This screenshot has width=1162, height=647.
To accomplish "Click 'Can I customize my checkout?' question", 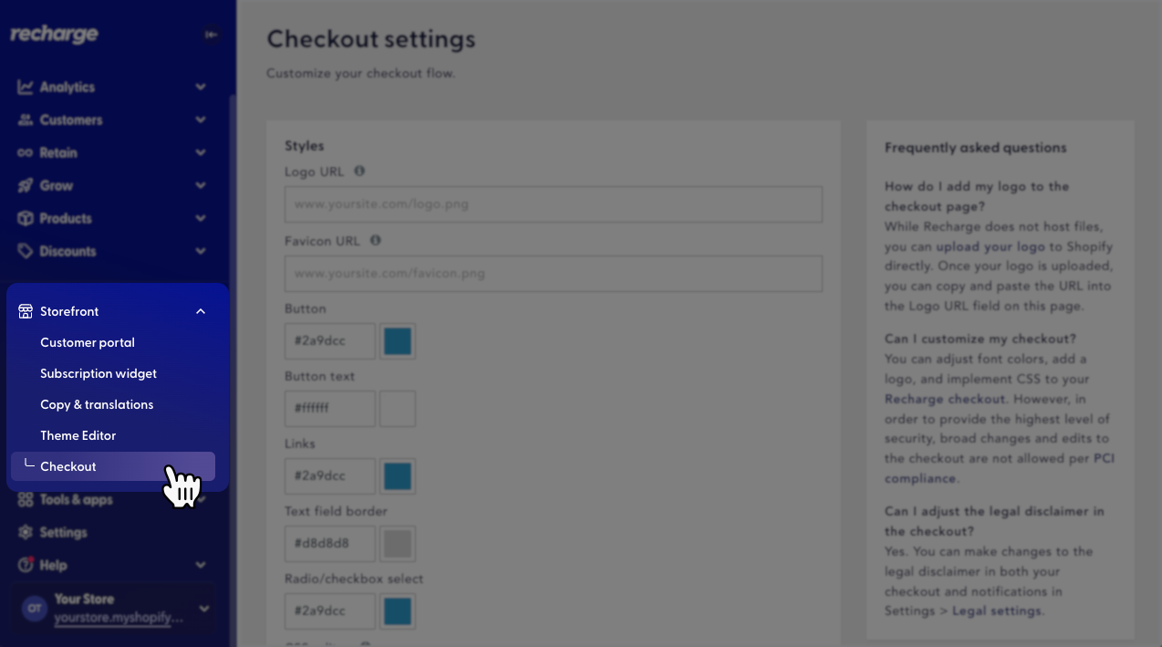I will coord(980,339).
